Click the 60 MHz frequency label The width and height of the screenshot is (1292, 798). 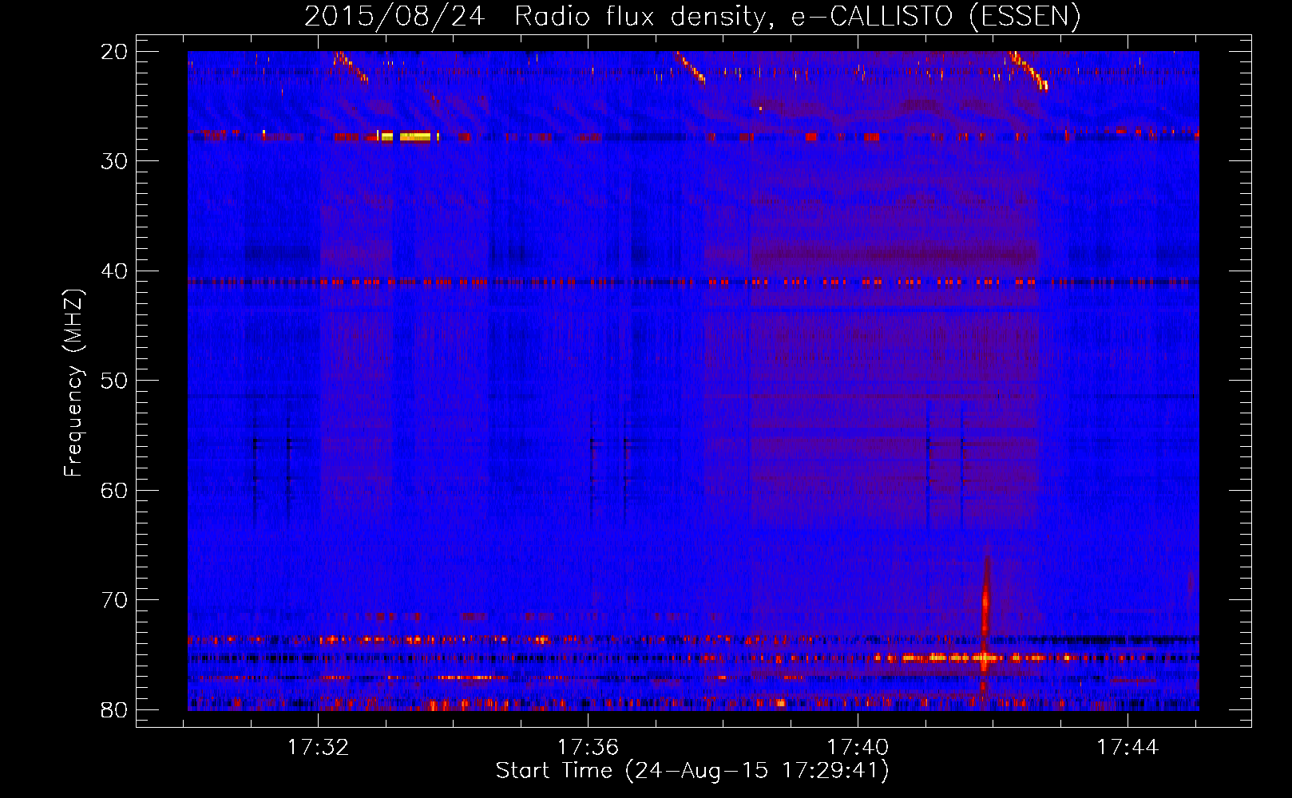(x=114, y=490)
